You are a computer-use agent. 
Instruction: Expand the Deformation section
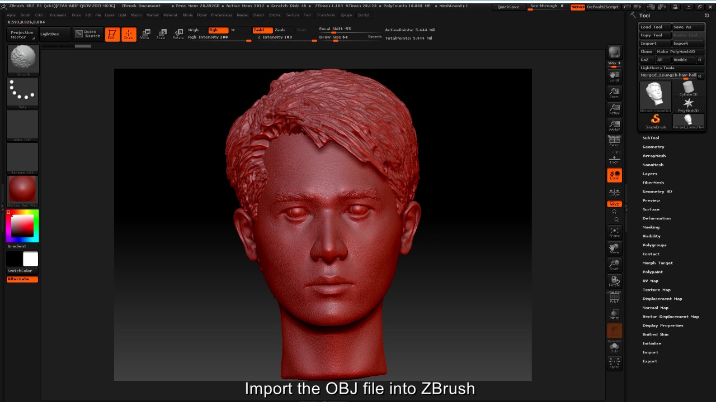656,218
